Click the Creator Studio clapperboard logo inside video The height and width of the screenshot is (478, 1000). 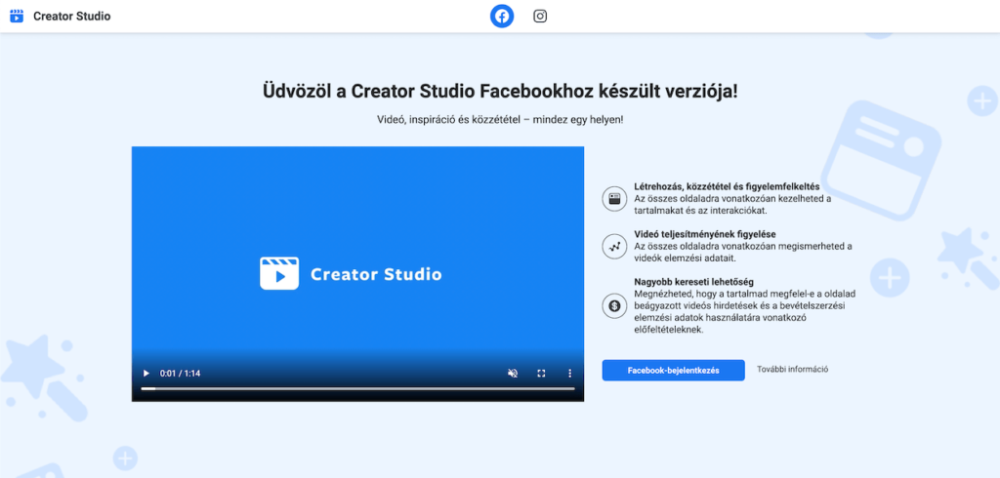279,274
